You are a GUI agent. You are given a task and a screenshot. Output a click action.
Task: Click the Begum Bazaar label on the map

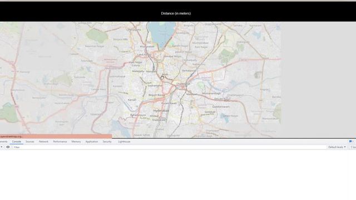point(157,95)
